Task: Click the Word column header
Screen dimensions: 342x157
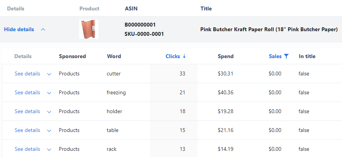Action: pos(114,56)
